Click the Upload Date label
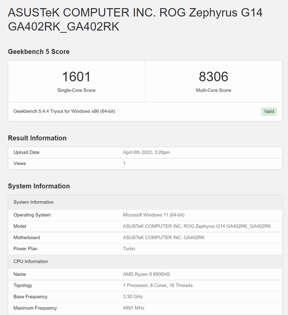The width and height of the screenshot is (288, 315). tap(26, 152)
